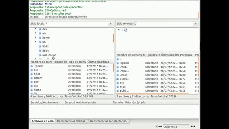Sort remote list by Última modificación column

click(170, 55)
